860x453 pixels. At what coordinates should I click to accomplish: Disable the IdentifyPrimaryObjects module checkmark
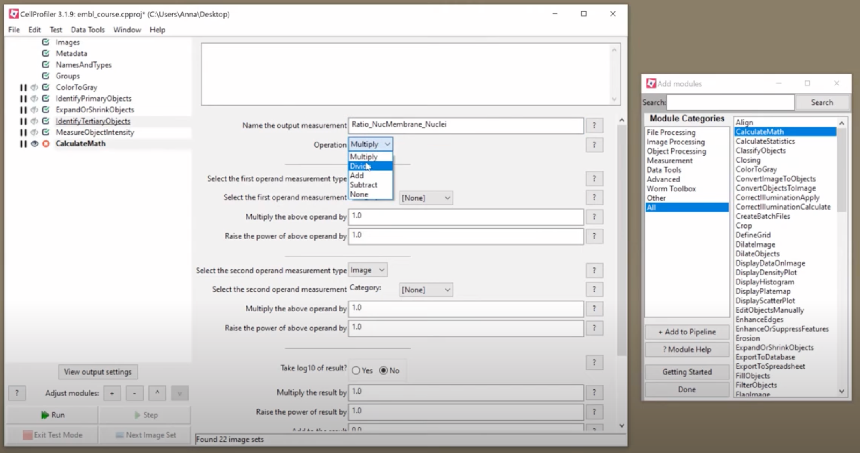pos(46,98)
